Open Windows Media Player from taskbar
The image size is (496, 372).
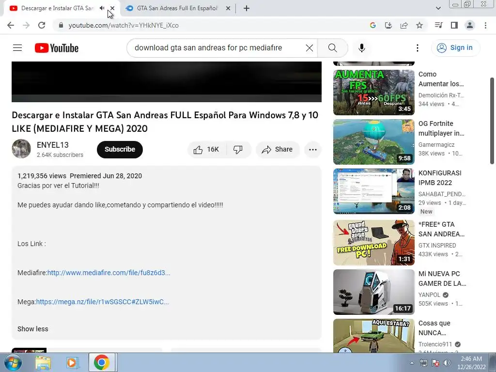pyautogui.click(x=72, y=363)
